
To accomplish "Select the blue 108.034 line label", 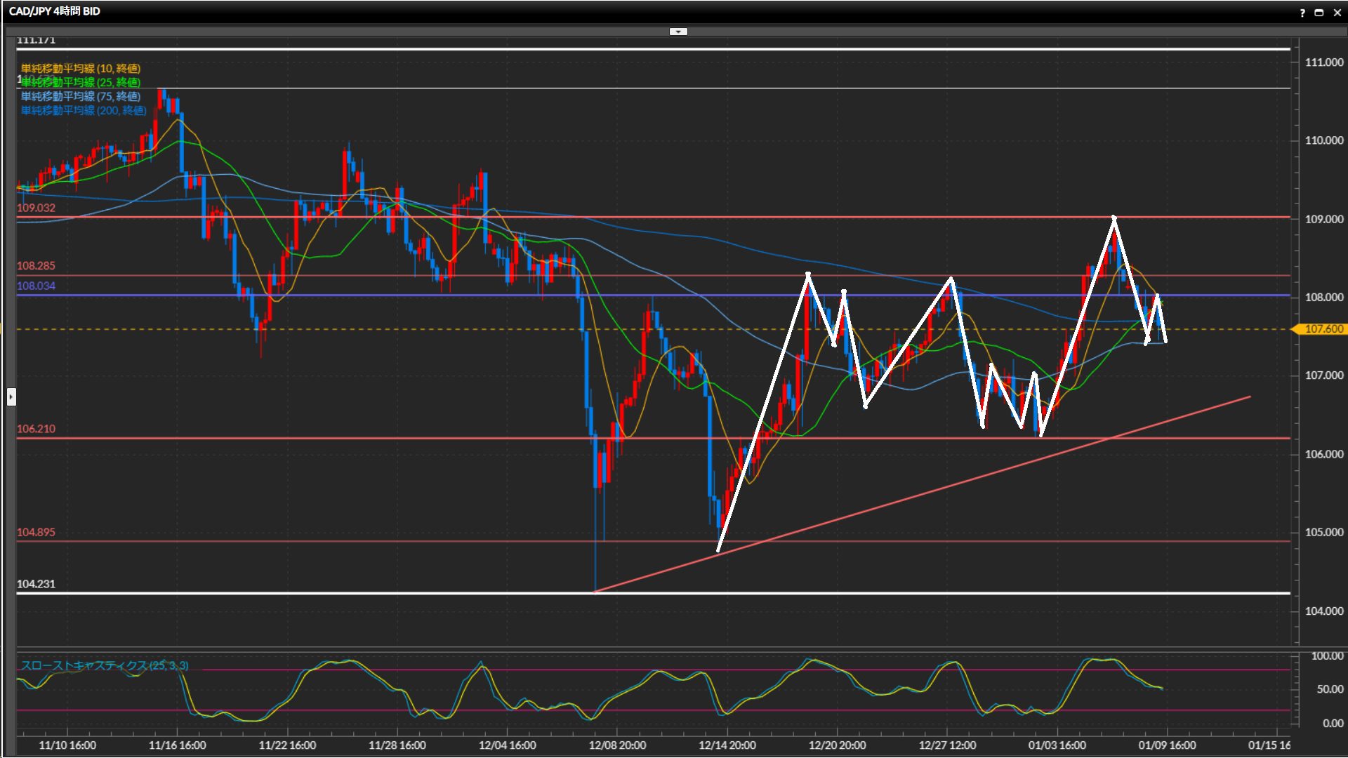I will coord(36,286).
